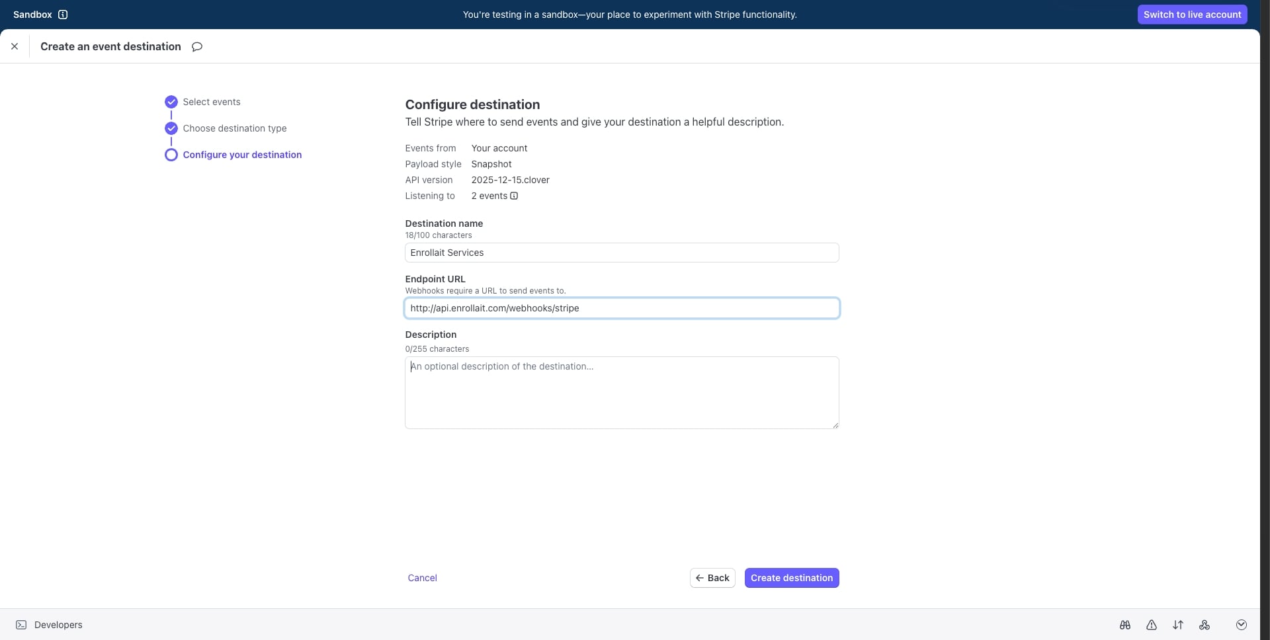Open the Developers console icon
The width and height of the screenshot is (1270, 640).
pos(21,625)
